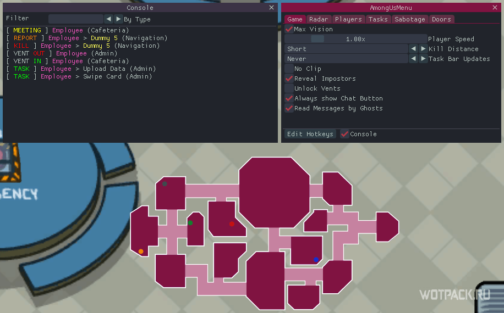Disable Reveal Impostors checkbox

(289, 79)
